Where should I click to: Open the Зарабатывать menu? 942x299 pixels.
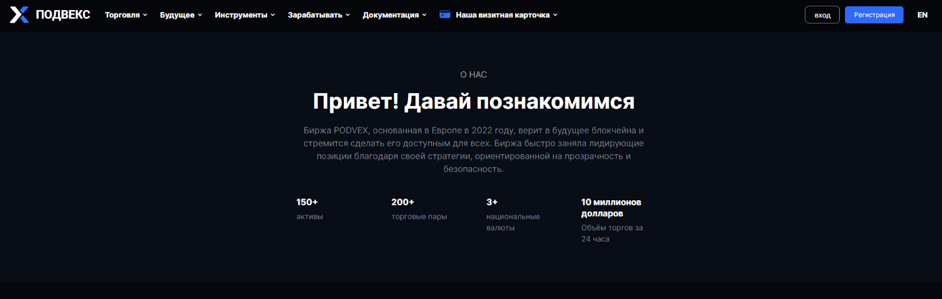point(314,15)
